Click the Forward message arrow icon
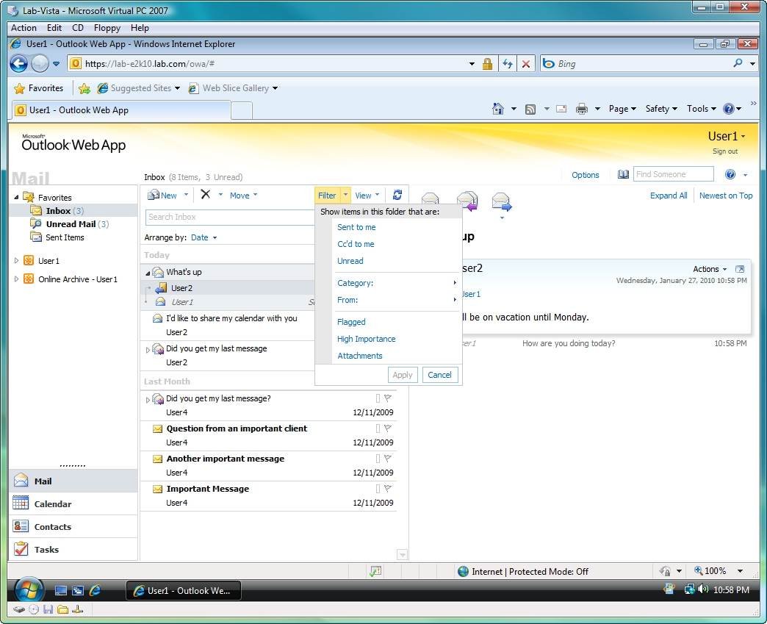This screenshot has width=767, height=624. point(501,201)
